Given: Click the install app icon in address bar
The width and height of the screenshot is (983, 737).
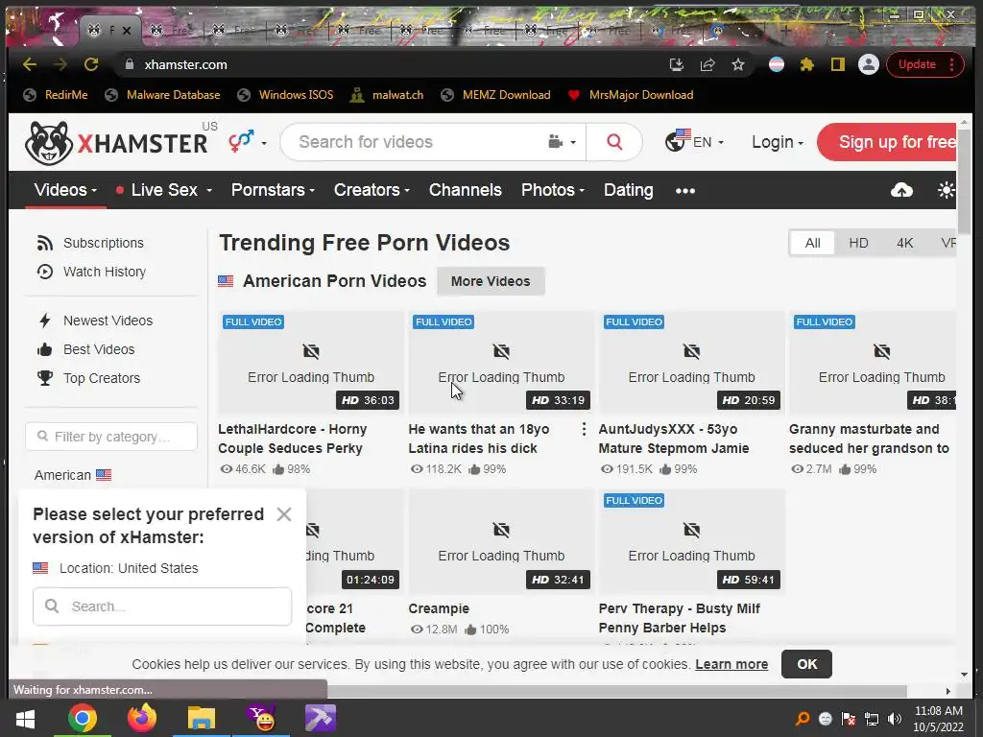Looking at the screenshot, I should (677, 64).
